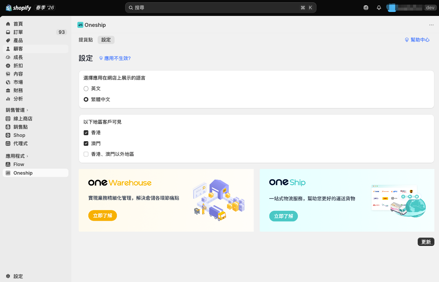Click the storefront icon beside 線上商店
This screenshot has height=282, width=439.
pos(8,119)
